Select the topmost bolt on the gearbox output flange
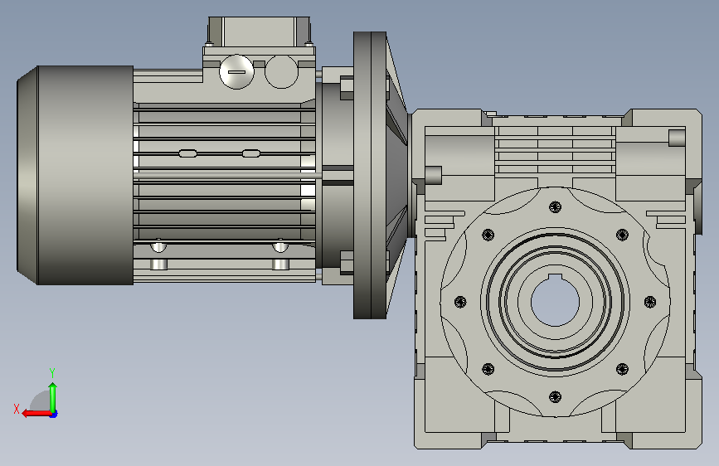 555,206
